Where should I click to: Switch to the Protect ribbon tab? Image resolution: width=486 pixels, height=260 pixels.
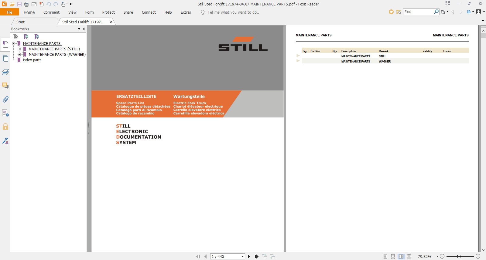108,12
